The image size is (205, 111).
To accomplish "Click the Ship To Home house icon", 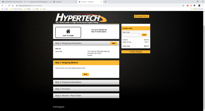I will (68, 31).
